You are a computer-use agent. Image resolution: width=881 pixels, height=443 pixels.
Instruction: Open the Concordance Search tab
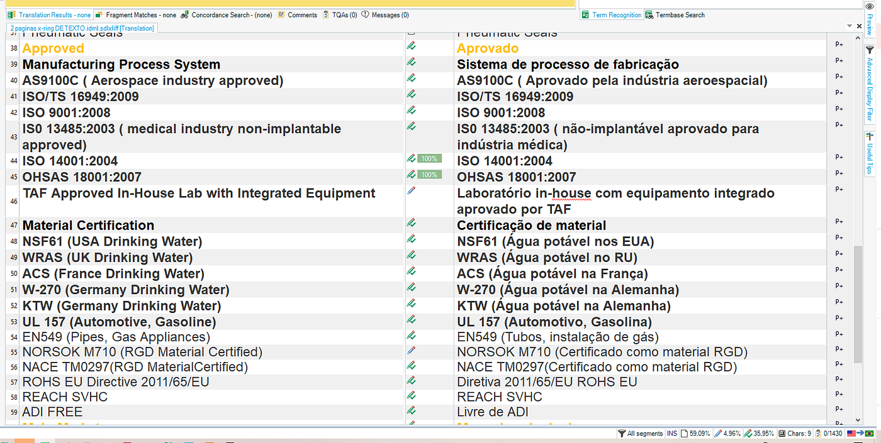(226, 15)
